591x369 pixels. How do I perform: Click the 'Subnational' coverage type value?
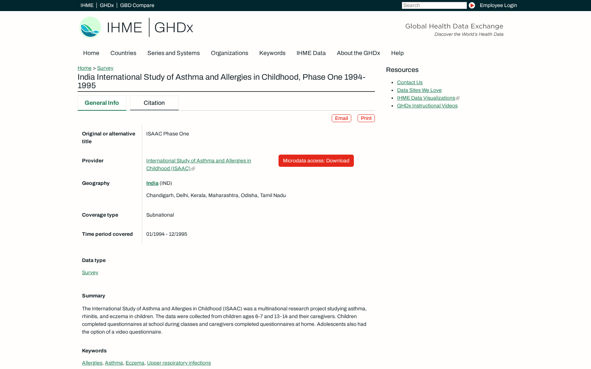[x=160, y=215]
